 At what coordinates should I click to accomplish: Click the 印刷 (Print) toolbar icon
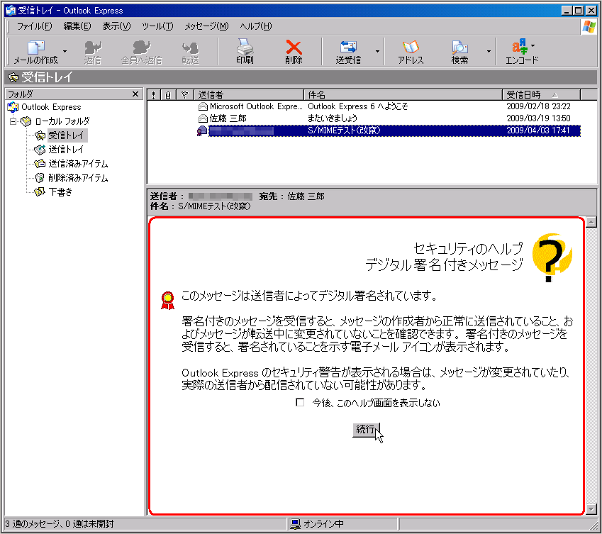(x=245, y=51)
